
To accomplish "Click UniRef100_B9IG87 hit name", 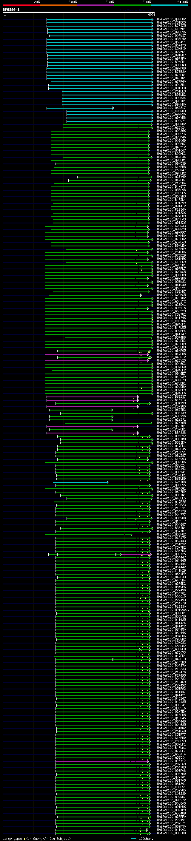I will [x=171, y=55].
